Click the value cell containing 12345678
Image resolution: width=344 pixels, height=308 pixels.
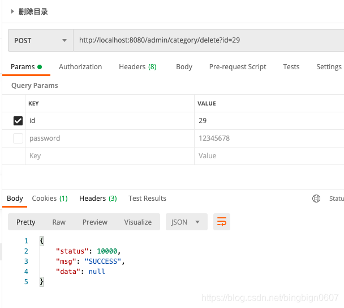269,138
